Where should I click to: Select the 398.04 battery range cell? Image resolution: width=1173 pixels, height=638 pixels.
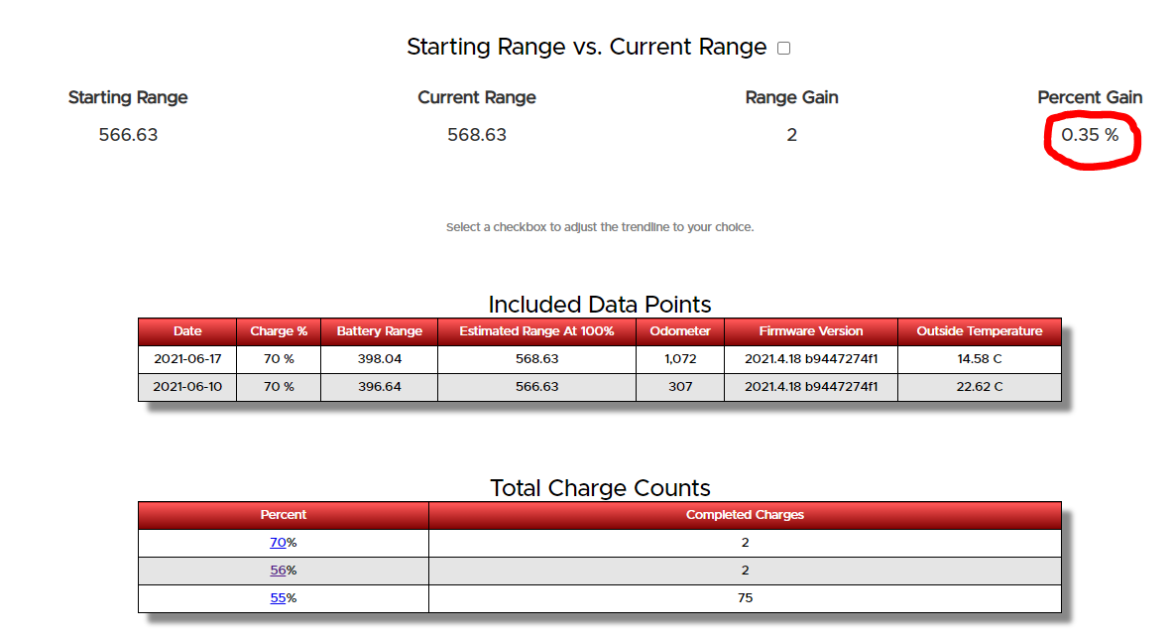click(x=380, y=359)
